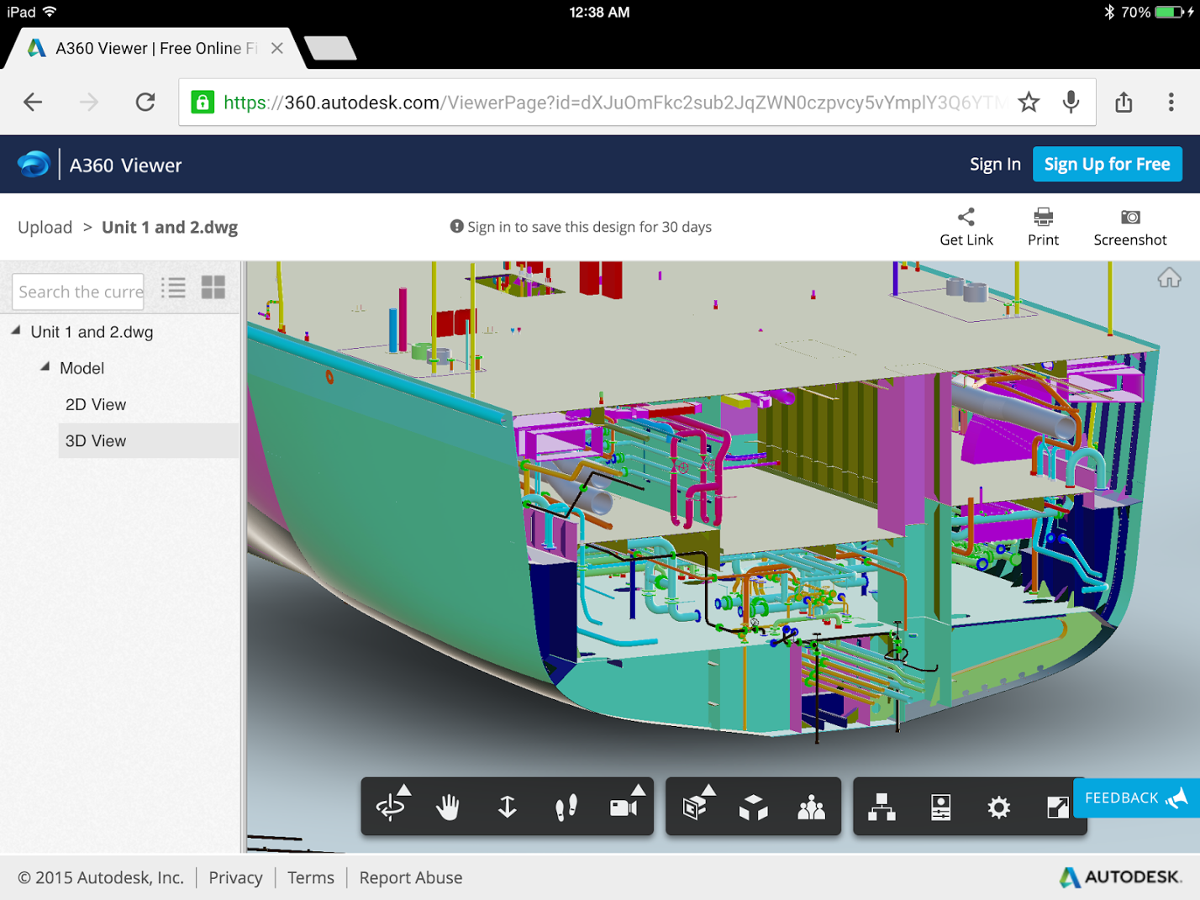This screenshot has width=1200, height=900.
Task: Select 2D View in the tree
Action: tap(96, 404)
